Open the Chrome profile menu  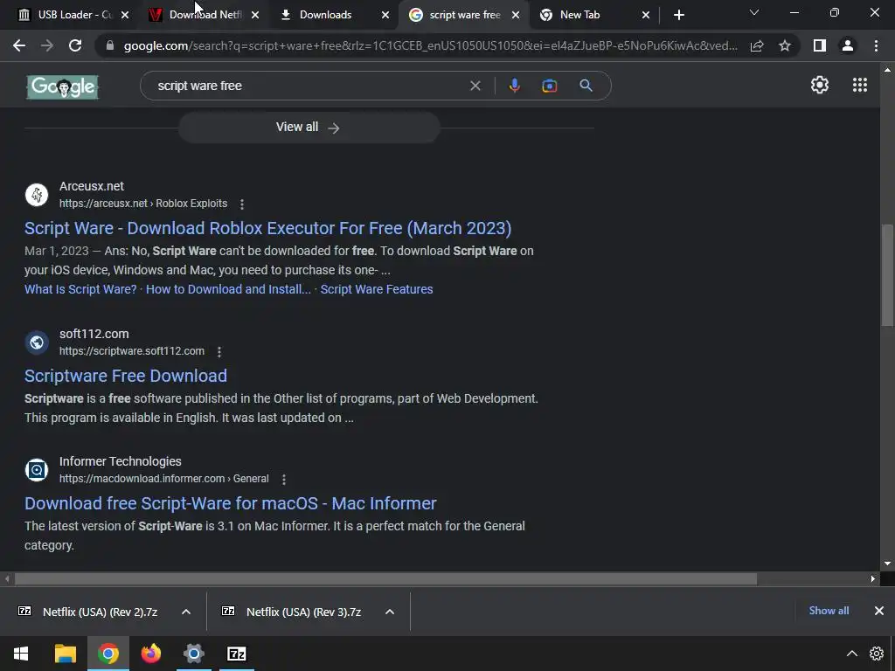[848, 45]
